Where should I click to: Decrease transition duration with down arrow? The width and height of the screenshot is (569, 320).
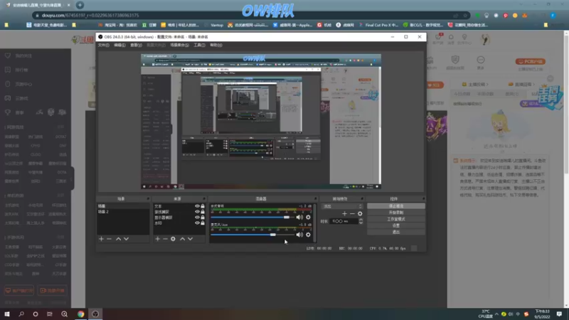pyautogui.click(x=361, y=223)
